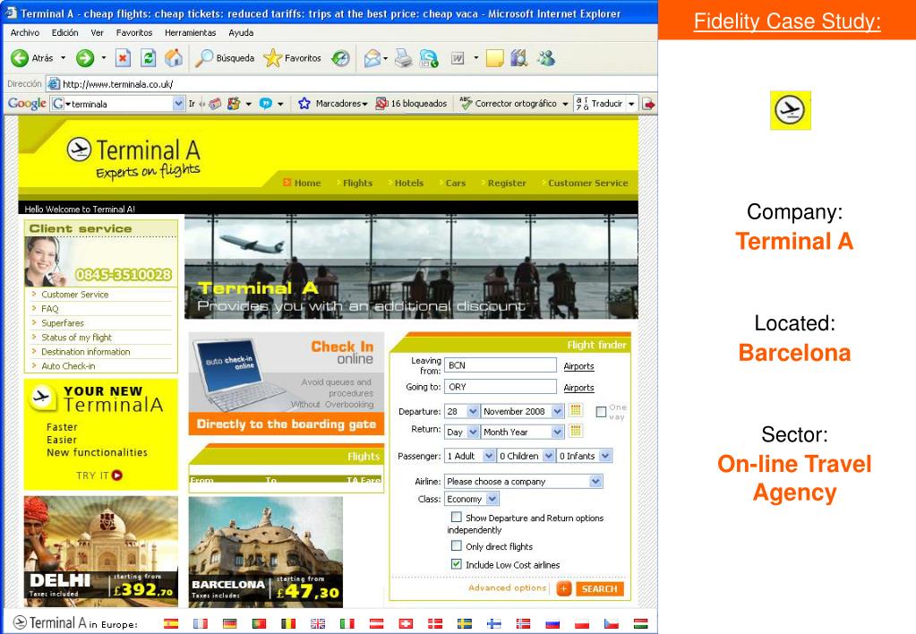Screen dimensions: 916x634
Task: Open Búsqueda search magnifier
Action: tap(225, 58)
